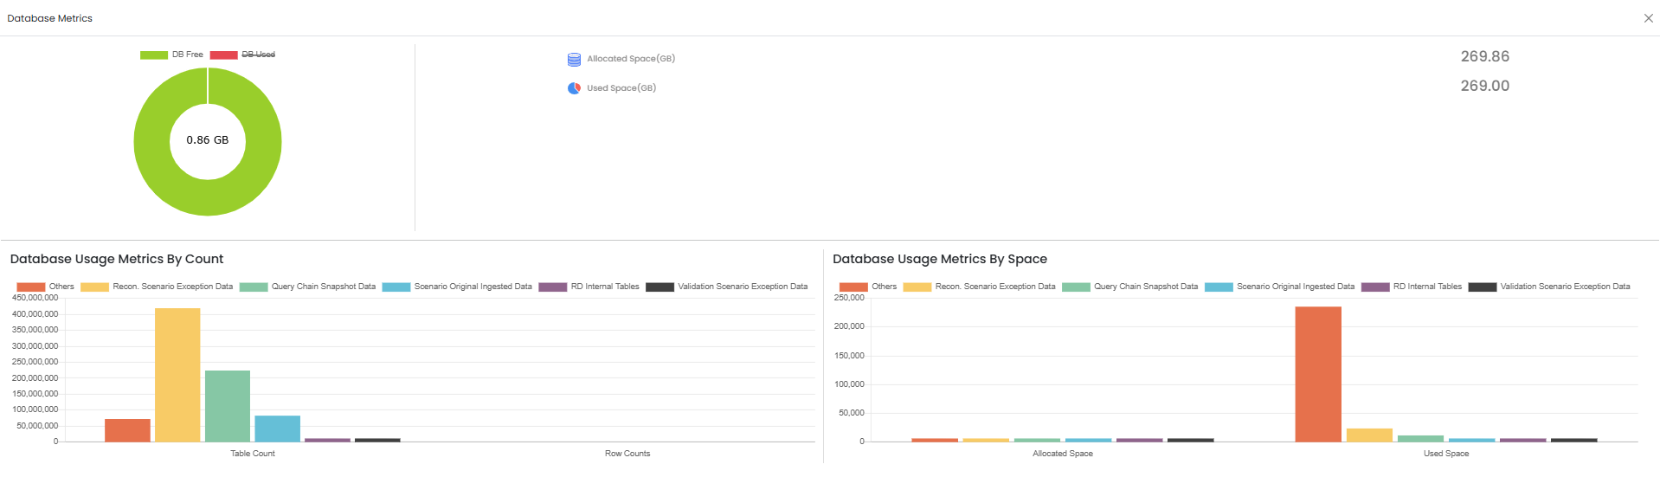Click the blue Scenario Ingested bar under Table Count
This screenshot has width=1660, height=490.
pyautogui.click(x=278, y=429)
